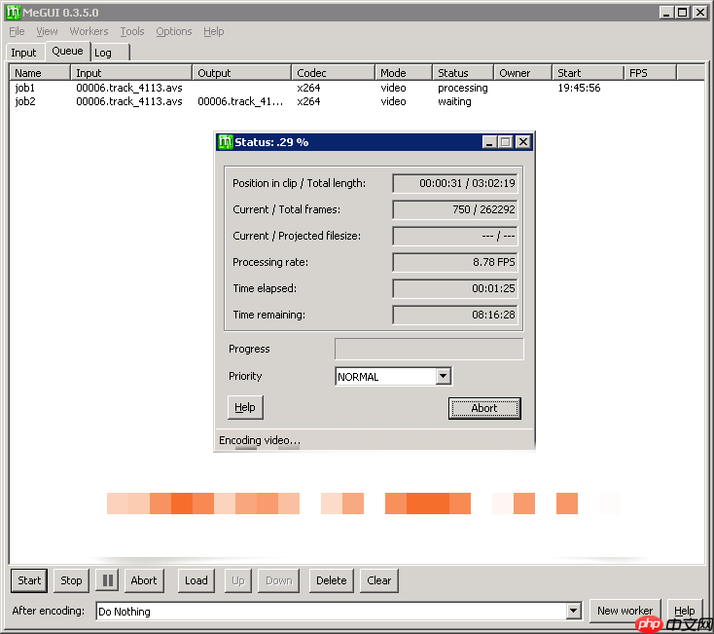Click the MeGUI application icon in title bar

click(x=13, y=12)
